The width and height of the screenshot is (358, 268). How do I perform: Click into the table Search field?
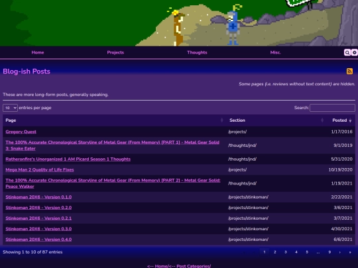[332, 108]
